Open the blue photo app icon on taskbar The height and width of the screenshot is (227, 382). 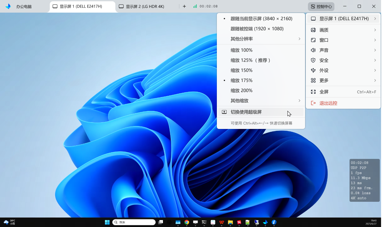coord(178,222)
